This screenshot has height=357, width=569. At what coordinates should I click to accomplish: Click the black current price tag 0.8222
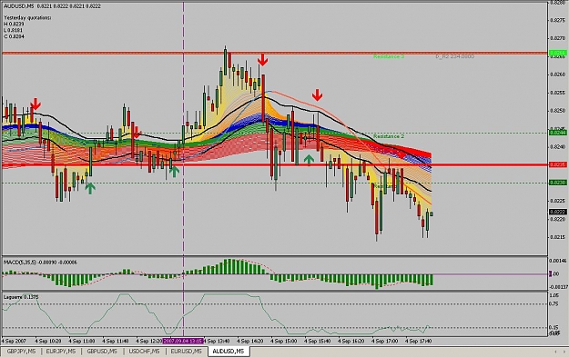558,212
